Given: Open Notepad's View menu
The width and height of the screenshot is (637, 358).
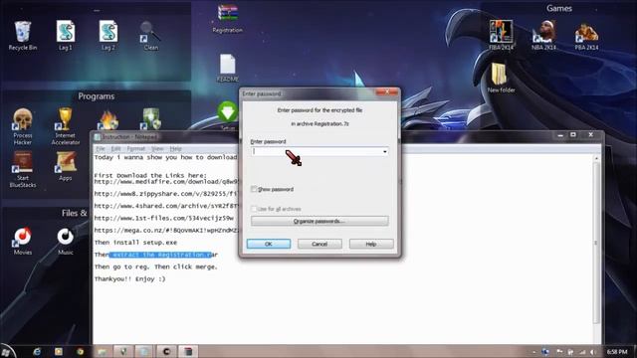Looking at the screenshot, I should point(157,148).
